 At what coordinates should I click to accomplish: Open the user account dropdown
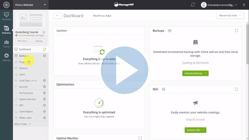pos(223,5)
